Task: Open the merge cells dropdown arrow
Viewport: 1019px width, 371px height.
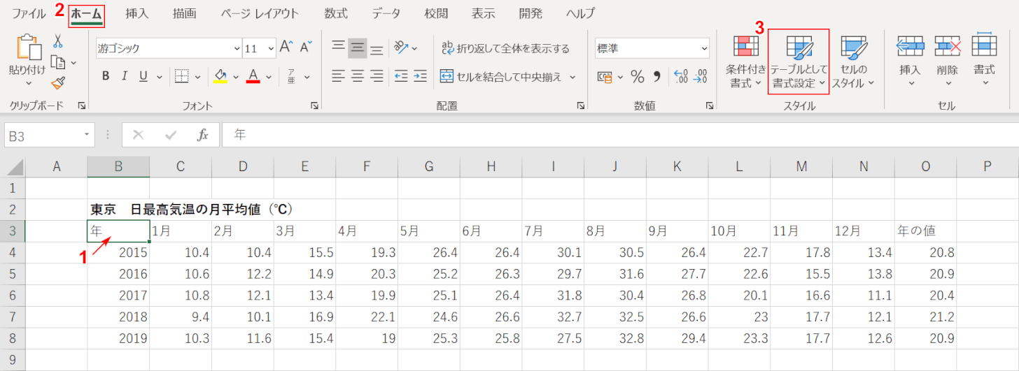Action: [x=572, y=77]
